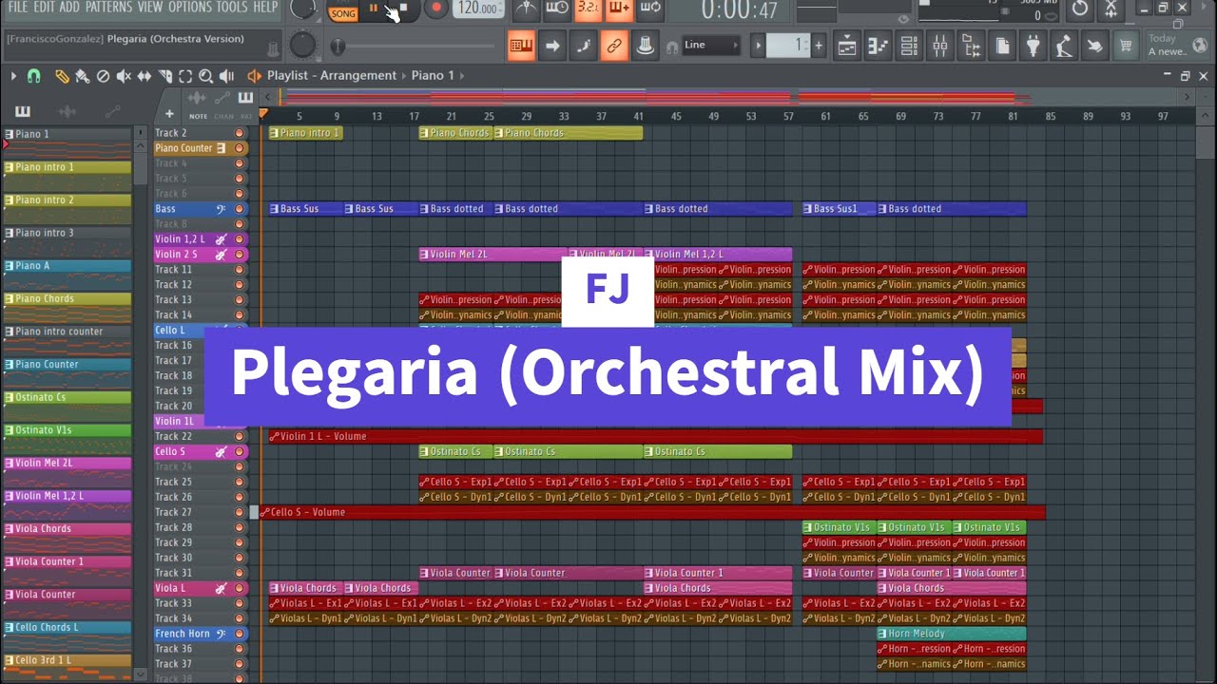Open the Playlist view icon in top toolbar
Screen dimensions: 1217x684
pyautogui.click(x=847, y=46)
